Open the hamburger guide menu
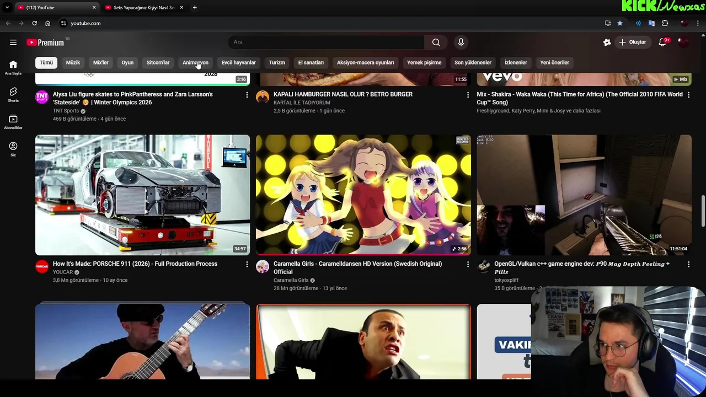Screen dimensions: 706x397 click(13, 42)
